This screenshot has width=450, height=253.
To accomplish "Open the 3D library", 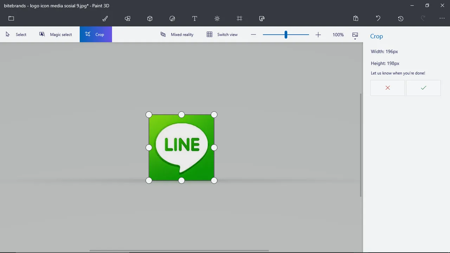I will [262, 18].
